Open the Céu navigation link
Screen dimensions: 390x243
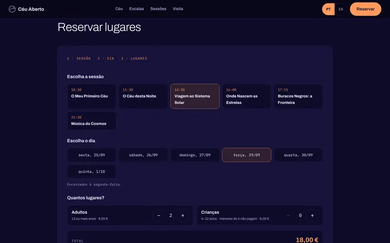pyautogui.click(x=119, y=9)
